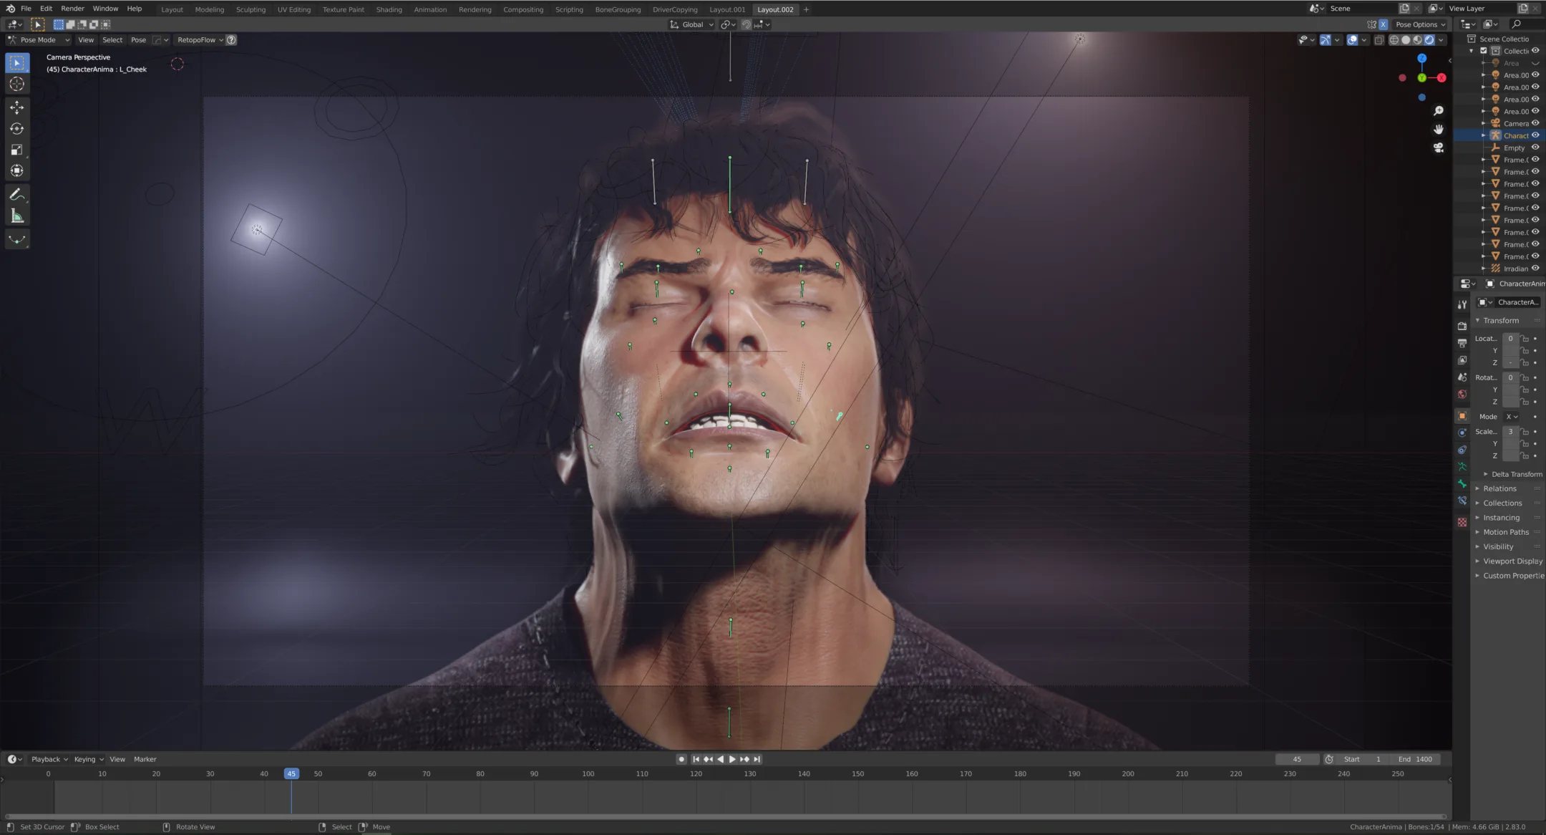
Task: Switch to the Scripting workspace tab
Action: (568, 9)
